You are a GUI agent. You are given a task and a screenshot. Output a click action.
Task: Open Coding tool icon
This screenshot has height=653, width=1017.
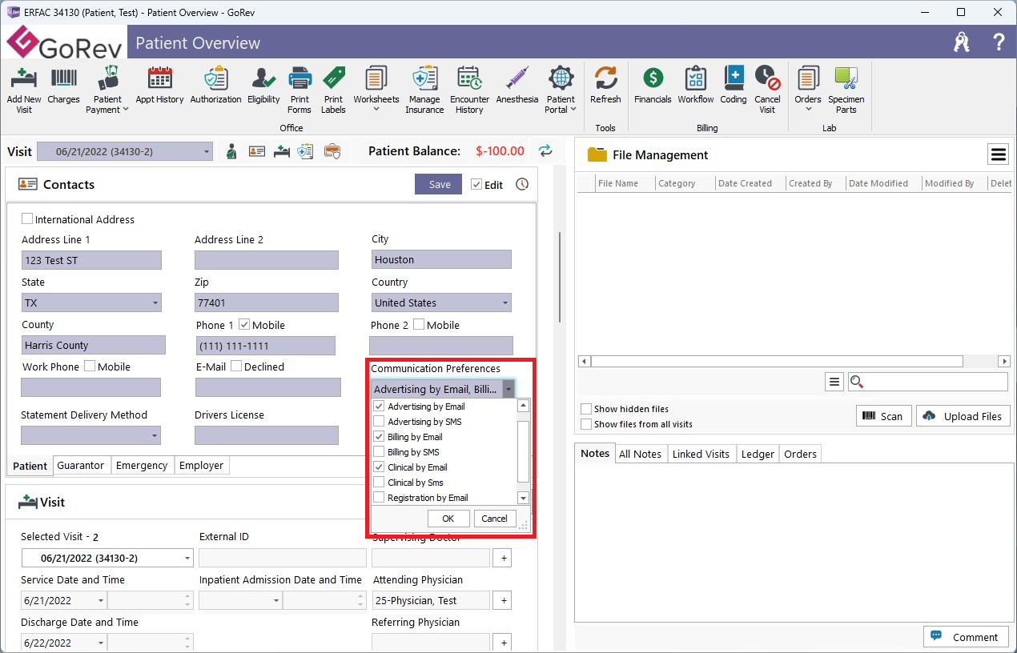pyautogui.click(x=734, y=78)
